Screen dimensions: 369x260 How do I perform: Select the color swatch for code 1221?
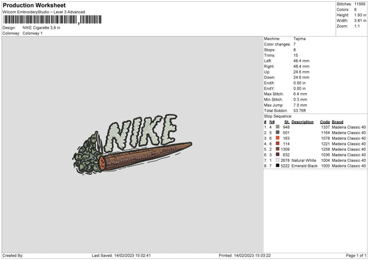click(x=278, y=143)
